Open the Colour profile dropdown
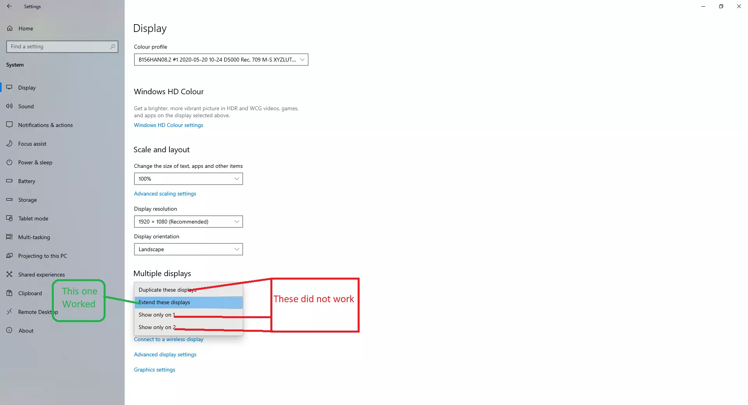The height and width of the screenshot is (405, 748). point(221,60)
